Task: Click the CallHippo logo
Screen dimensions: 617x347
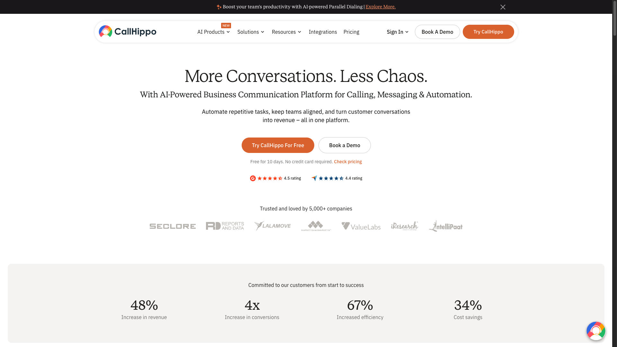Action: click(x=127, y=31)
